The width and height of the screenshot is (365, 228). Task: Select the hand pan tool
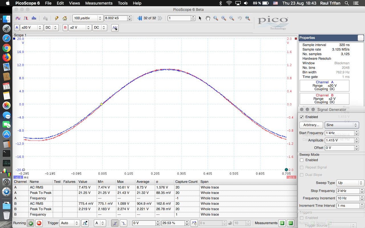(208, 18)
